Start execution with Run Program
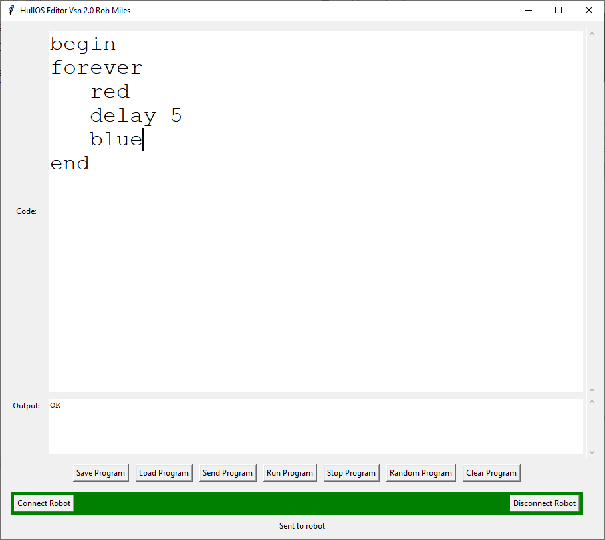 (x=290, y=473)
